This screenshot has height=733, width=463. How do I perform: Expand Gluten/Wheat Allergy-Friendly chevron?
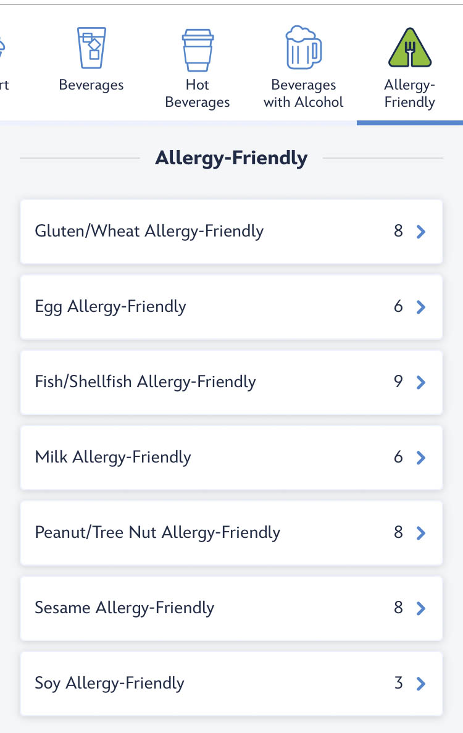click(x=421, y=232)
